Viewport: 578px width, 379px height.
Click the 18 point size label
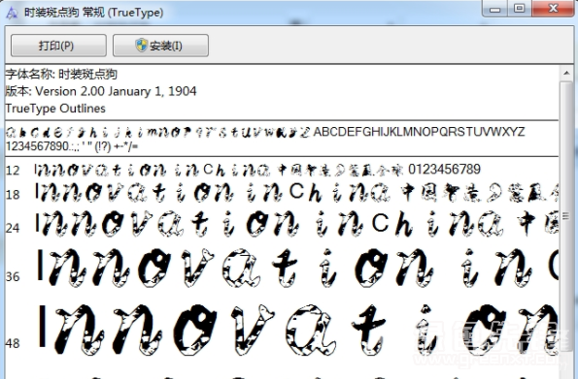click(13, 195)
